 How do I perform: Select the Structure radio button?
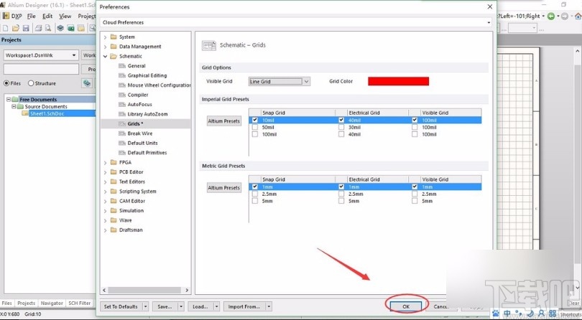pos(31,83)
